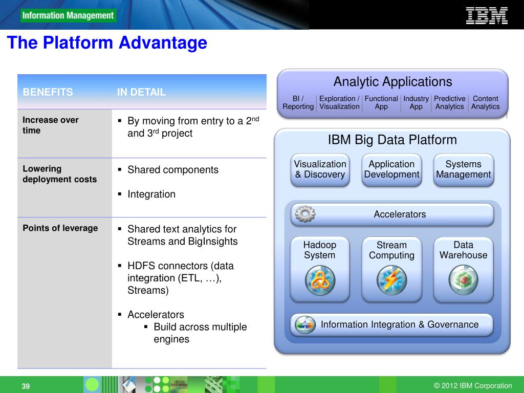Open the BI / Reporting segment
524x393 pixels.
(x=298, y=102)
